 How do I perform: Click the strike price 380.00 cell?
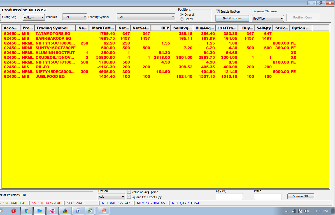[282, 48]
